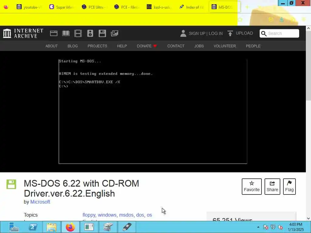The image size is (311, 233).
Task: Click the UPLOAD link
Action: [x=244, y=33]
